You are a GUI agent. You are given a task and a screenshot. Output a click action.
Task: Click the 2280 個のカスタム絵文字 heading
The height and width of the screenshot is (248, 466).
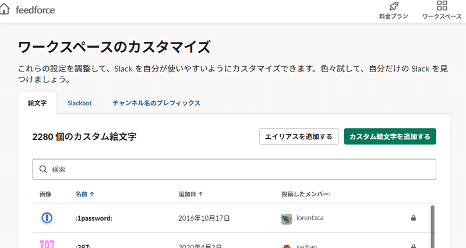coord(84,136)
